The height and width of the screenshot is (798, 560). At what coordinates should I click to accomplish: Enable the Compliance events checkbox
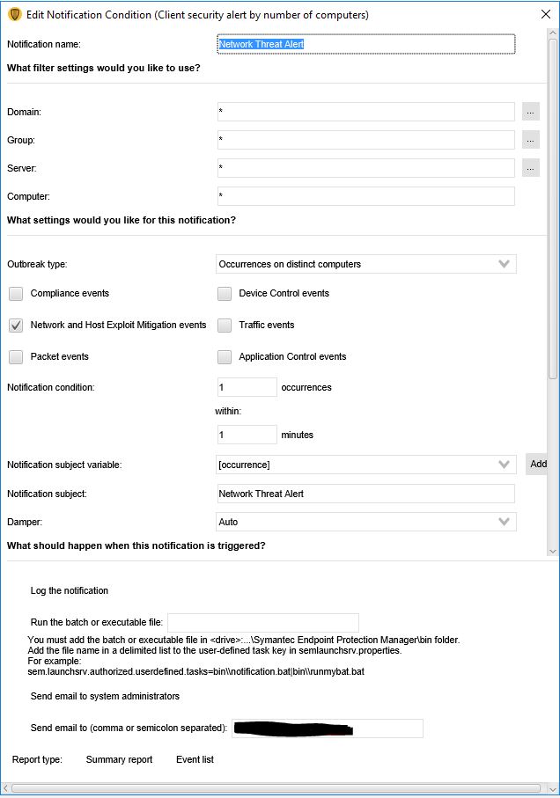tap(14, 294)
